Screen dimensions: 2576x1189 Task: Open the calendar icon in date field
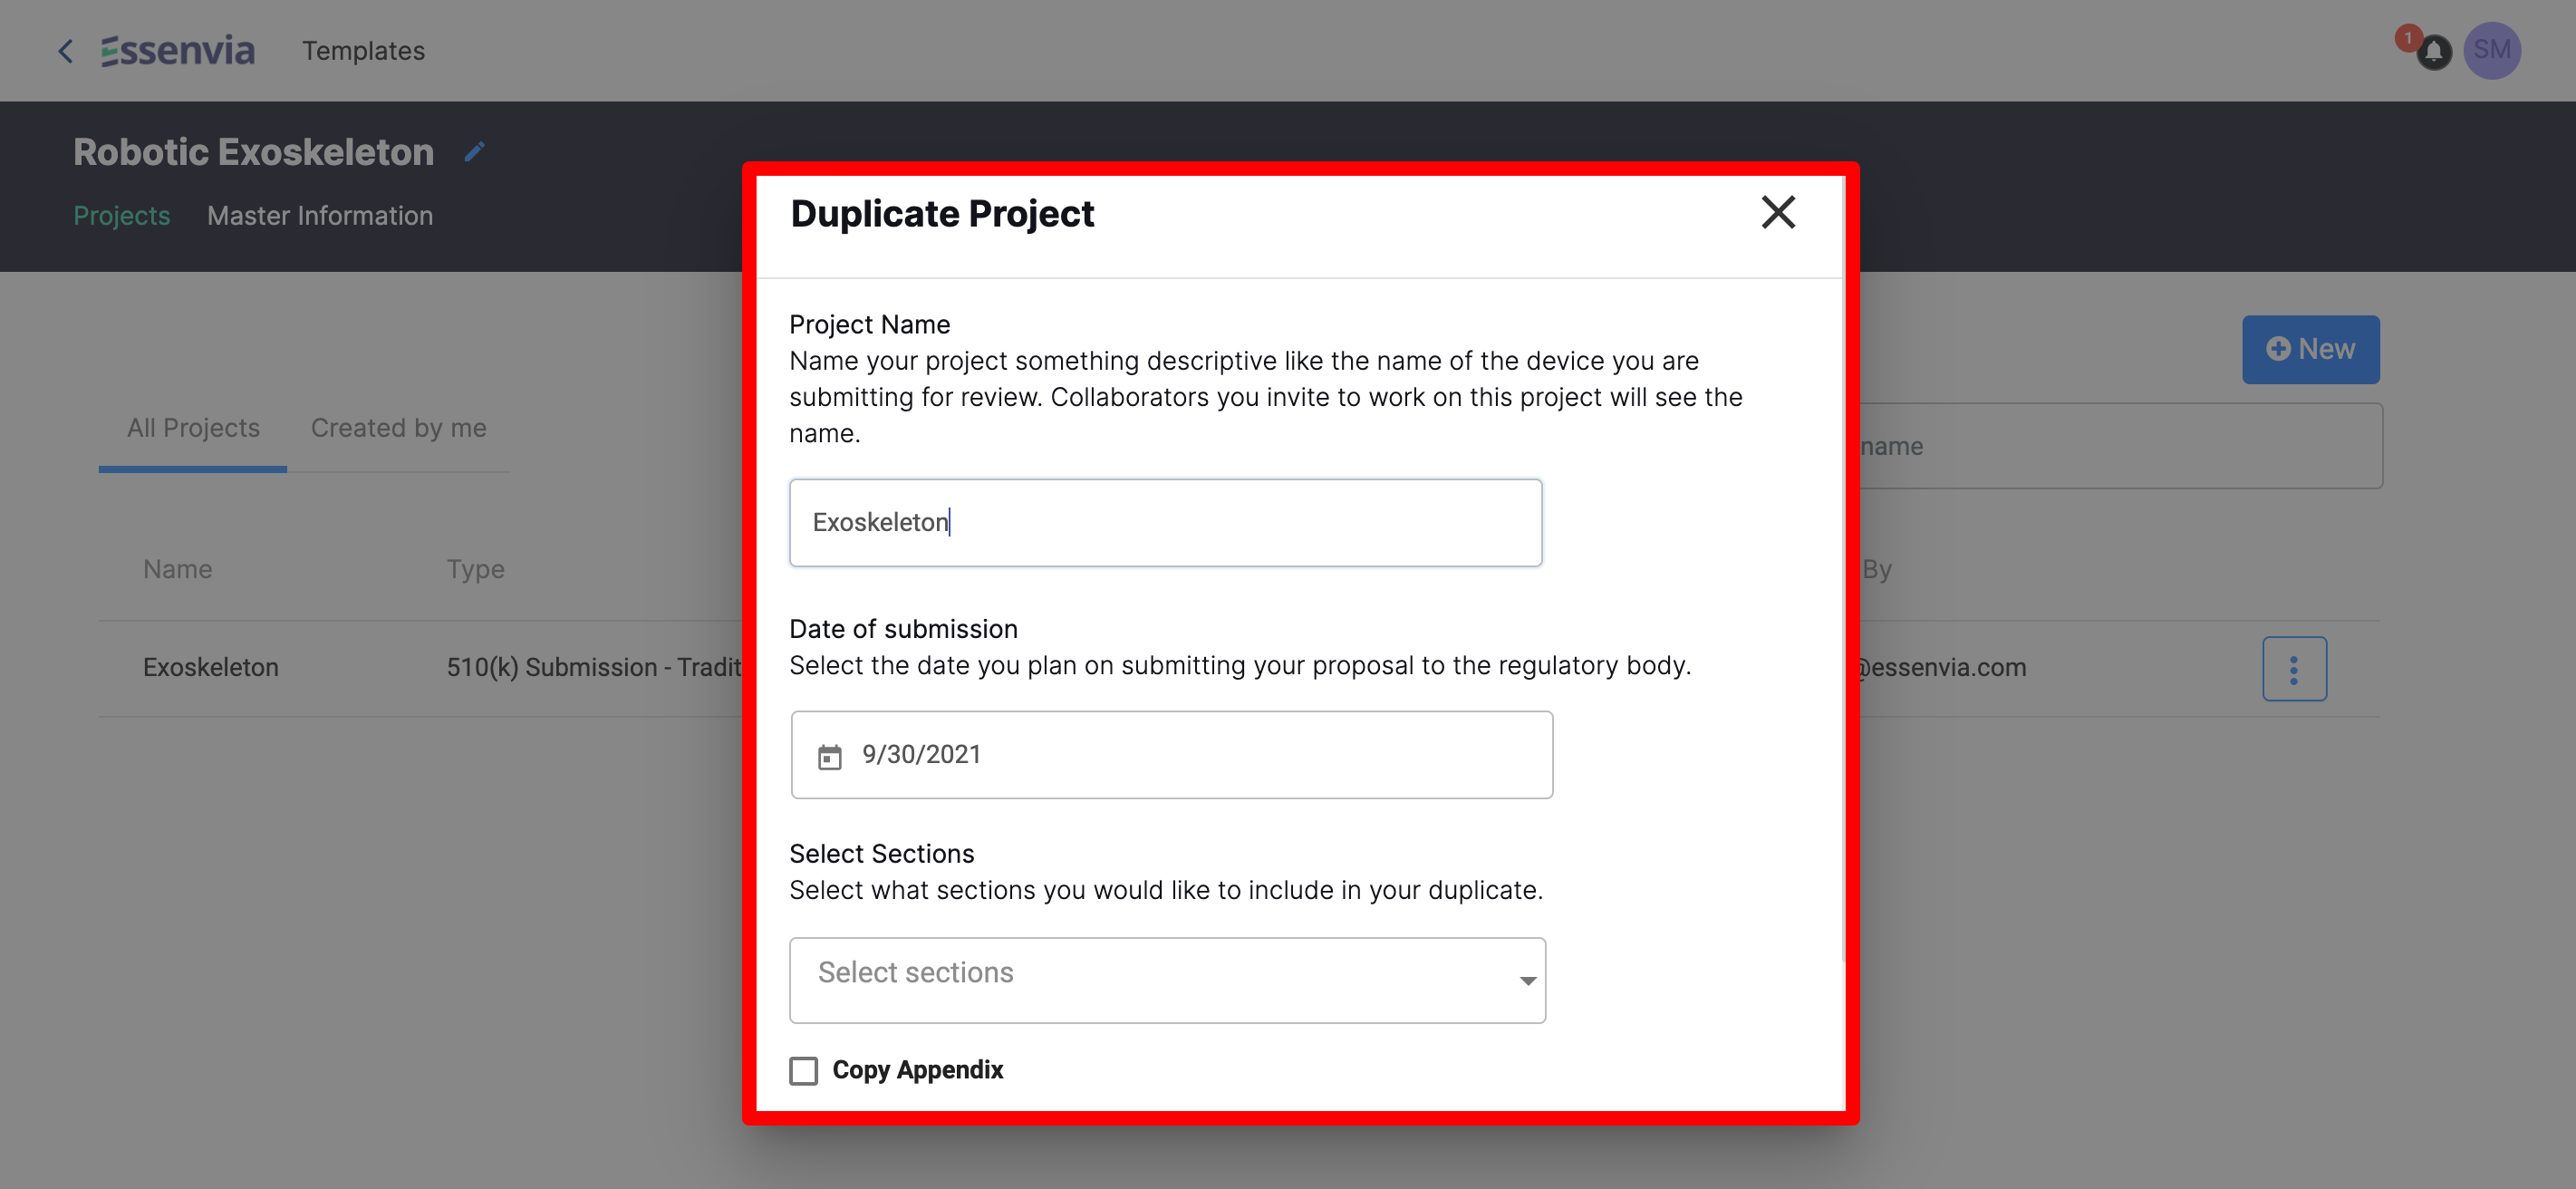click(x=829, y=756)
